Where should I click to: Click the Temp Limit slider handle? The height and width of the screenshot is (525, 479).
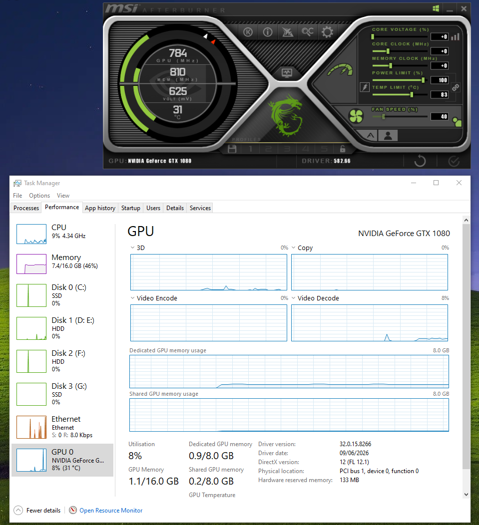click(412, 94)
